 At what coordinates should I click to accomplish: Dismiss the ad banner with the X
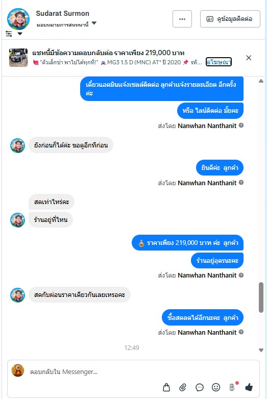[x=249, y=58]
